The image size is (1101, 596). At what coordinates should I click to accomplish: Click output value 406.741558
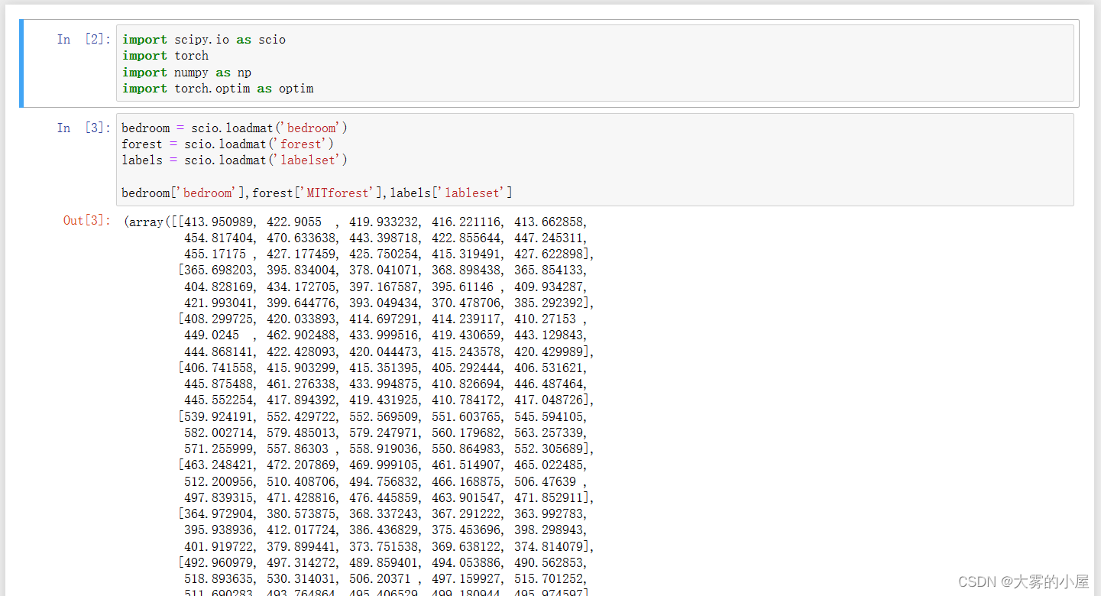218,368
